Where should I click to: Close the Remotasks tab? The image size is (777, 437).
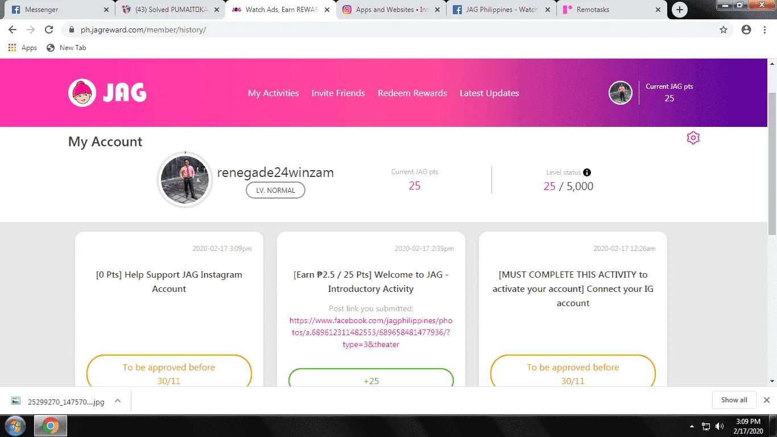coord(658,10)
